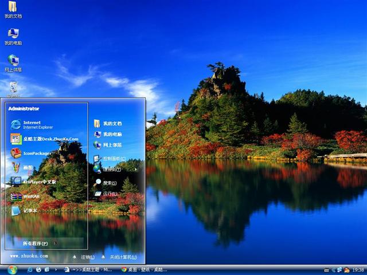This screenshot has width=367, height=275.
Task: Click the Administrator user name
Action: 24,108
